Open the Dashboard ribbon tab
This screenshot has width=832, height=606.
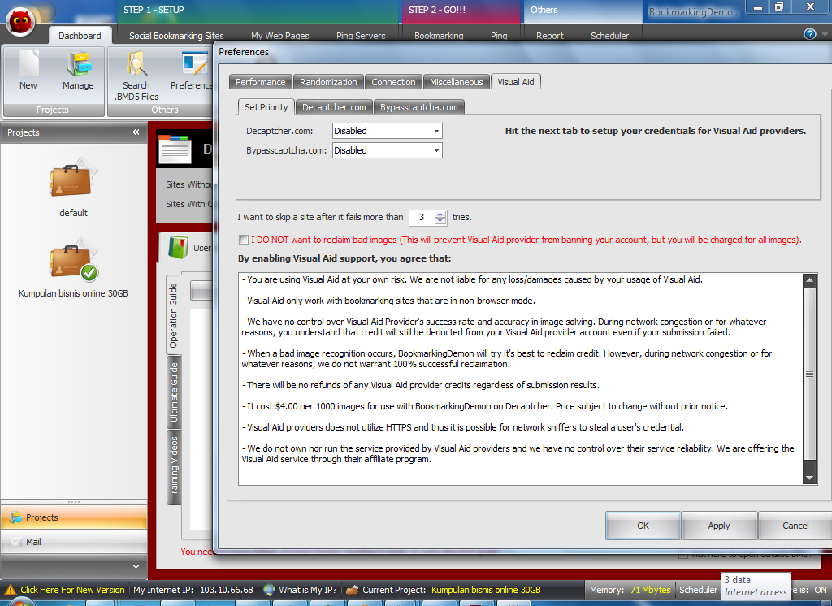(x=80, y=36)
